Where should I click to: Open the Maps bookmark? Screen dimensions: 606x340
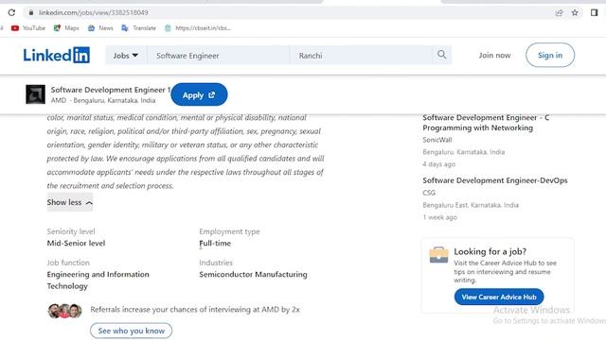[x=66, y=28]
